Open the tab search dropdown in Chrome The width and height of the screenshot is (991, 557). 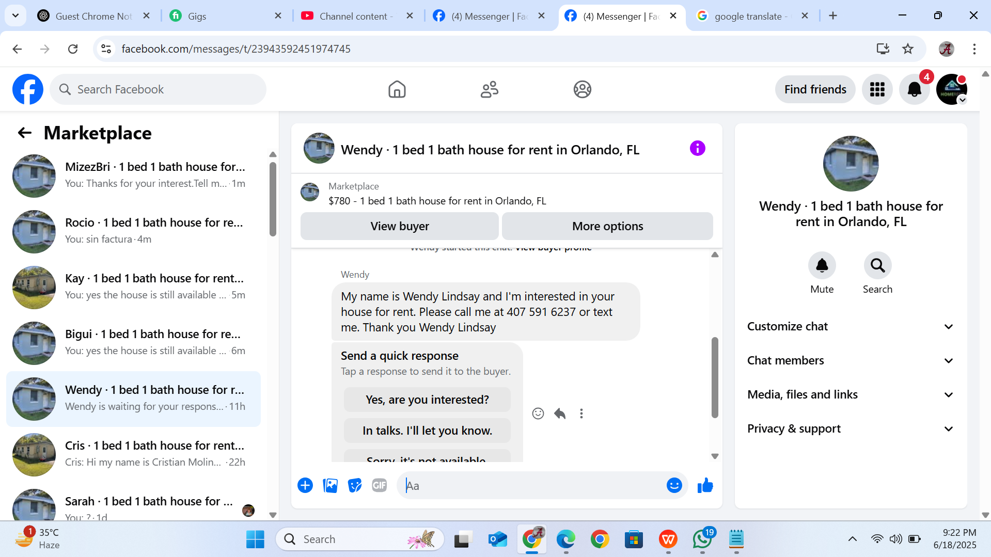15,15
